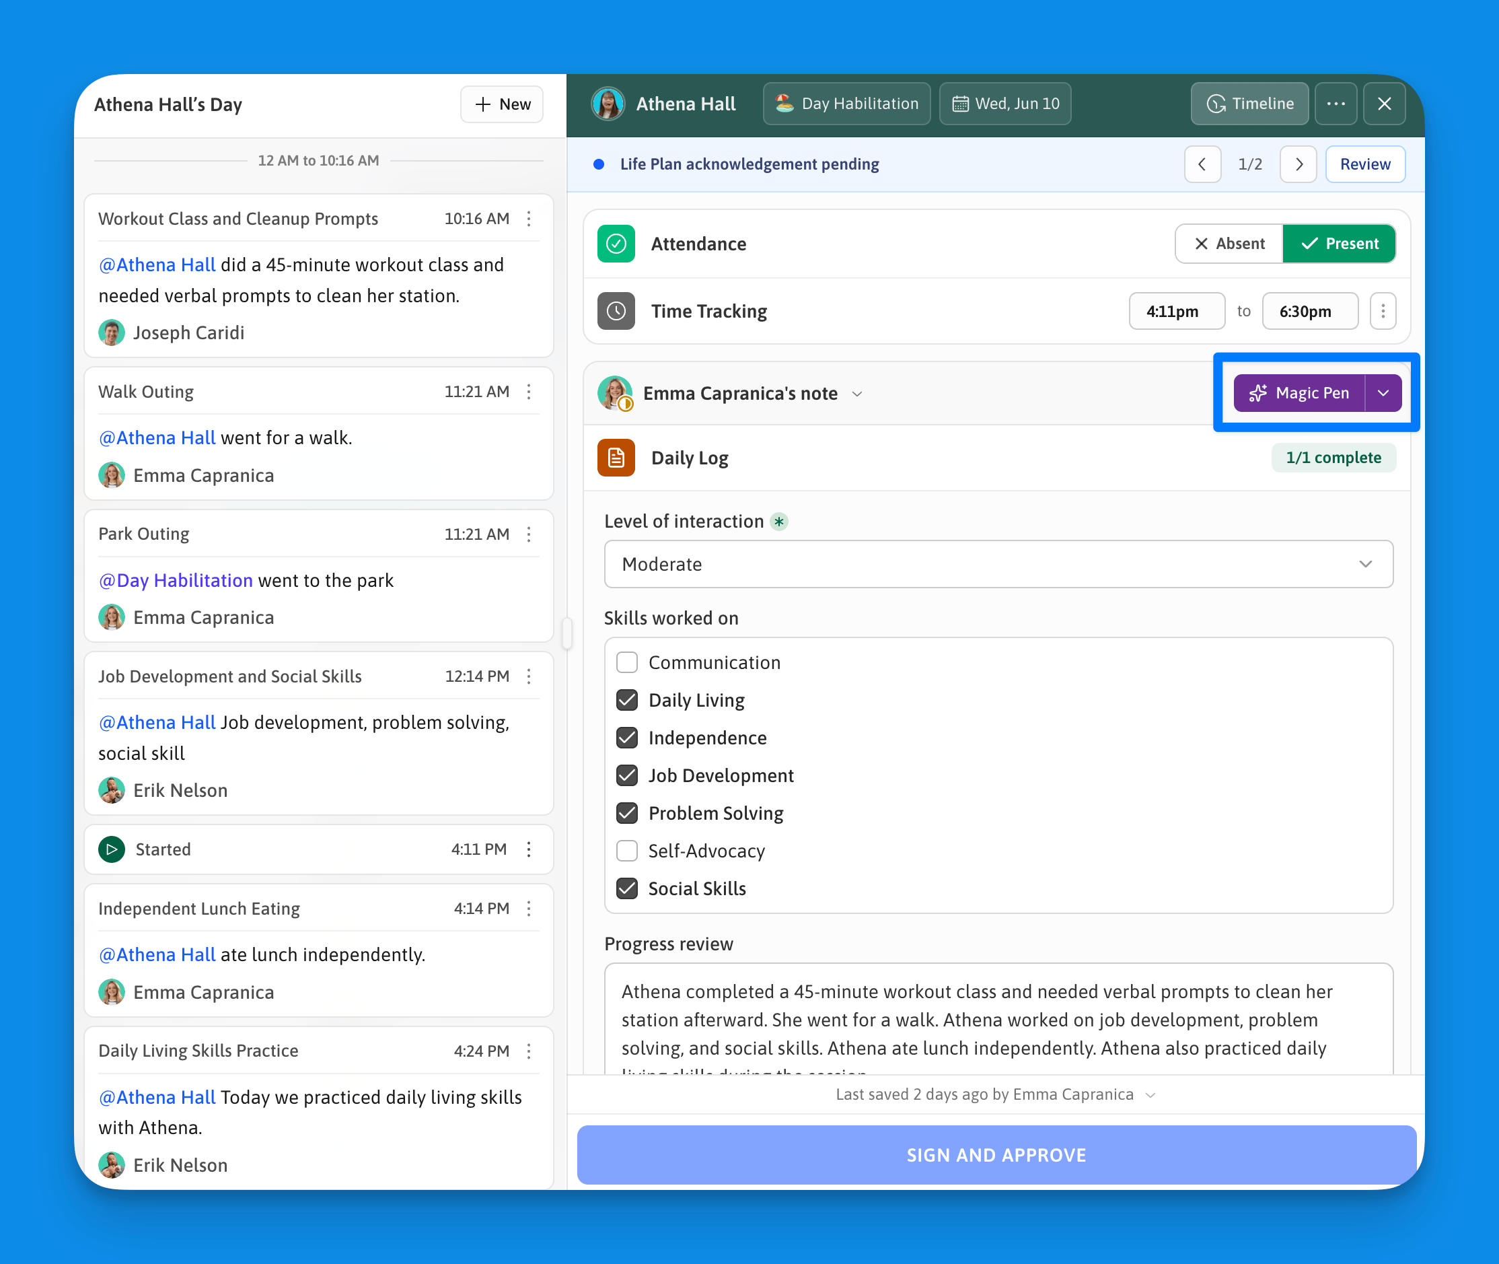Click the 4:24 PM timestamp

click(481, 1051)
